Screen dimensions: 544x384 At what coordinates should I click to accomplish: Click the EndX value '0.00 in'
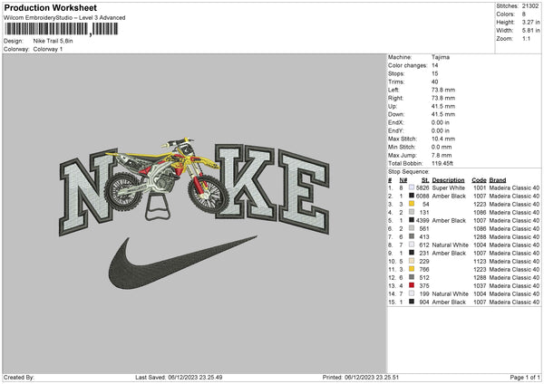441,122
